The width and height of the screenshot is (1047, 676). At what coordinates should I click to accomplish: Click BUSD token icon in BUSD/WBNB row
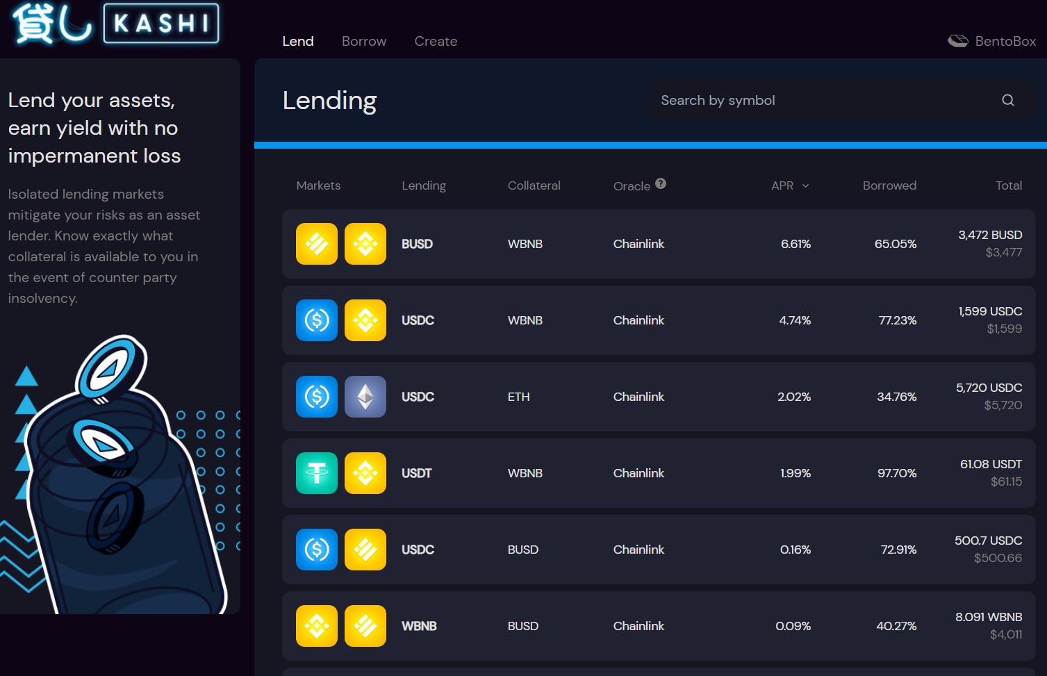(x=317, y=244)
